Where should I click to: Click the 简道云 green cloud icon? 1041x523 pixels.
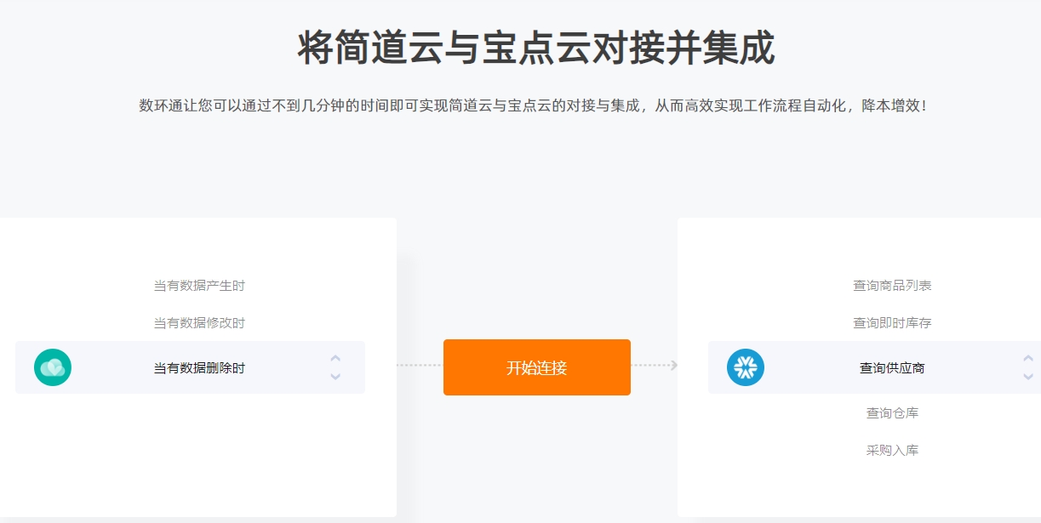pos(53,367)
